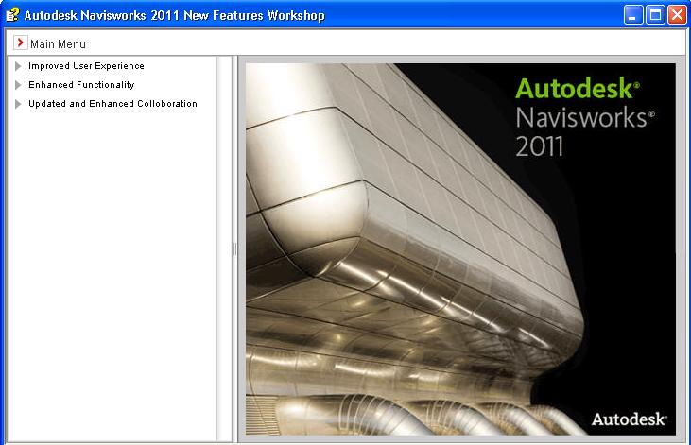Click the Autodesk Navisworks 2011 splash image
This screenshot has height=445, width=691.
(x=460, y=249)
